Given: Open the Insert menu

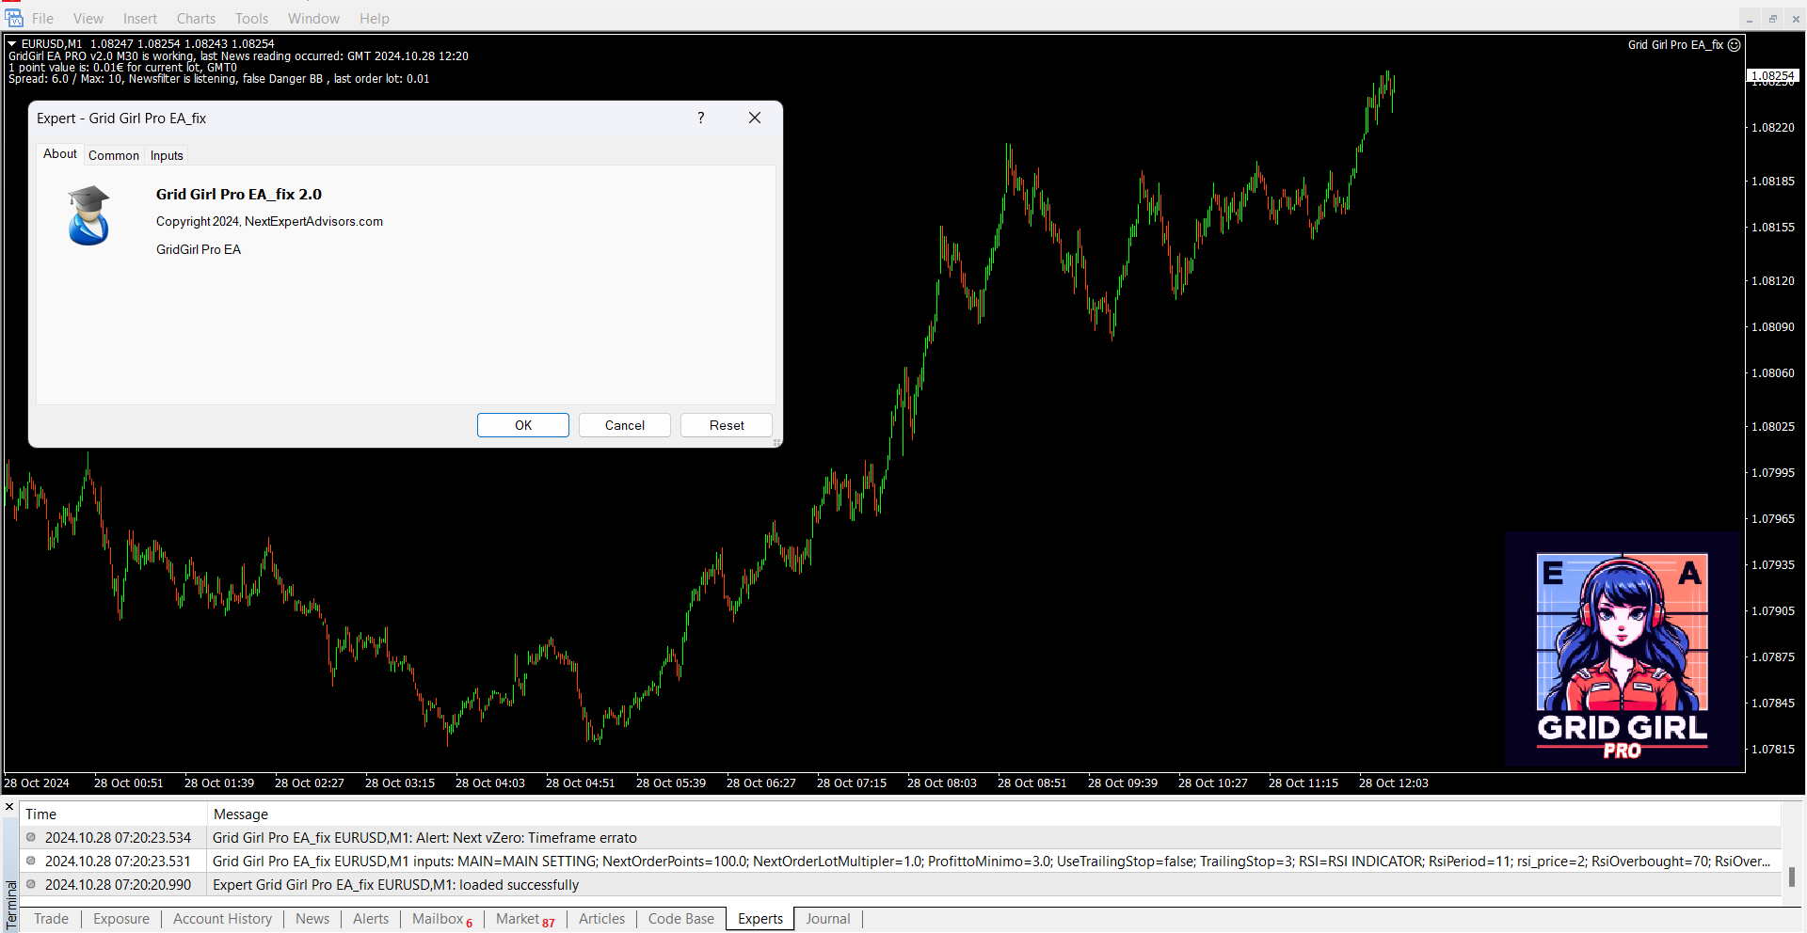Looking at the screenshot, I should 140,19.
